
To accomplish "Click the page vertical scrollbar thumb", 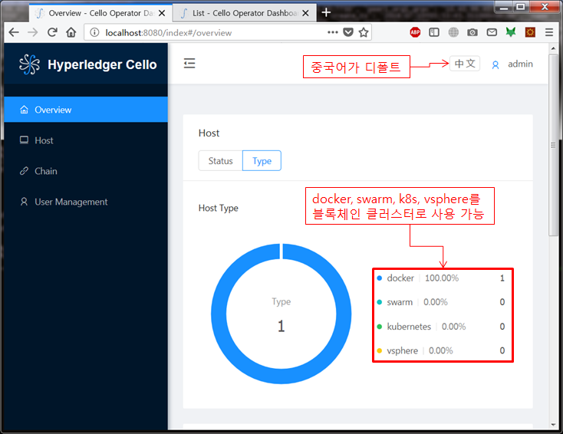I will [x=553, y=145].
